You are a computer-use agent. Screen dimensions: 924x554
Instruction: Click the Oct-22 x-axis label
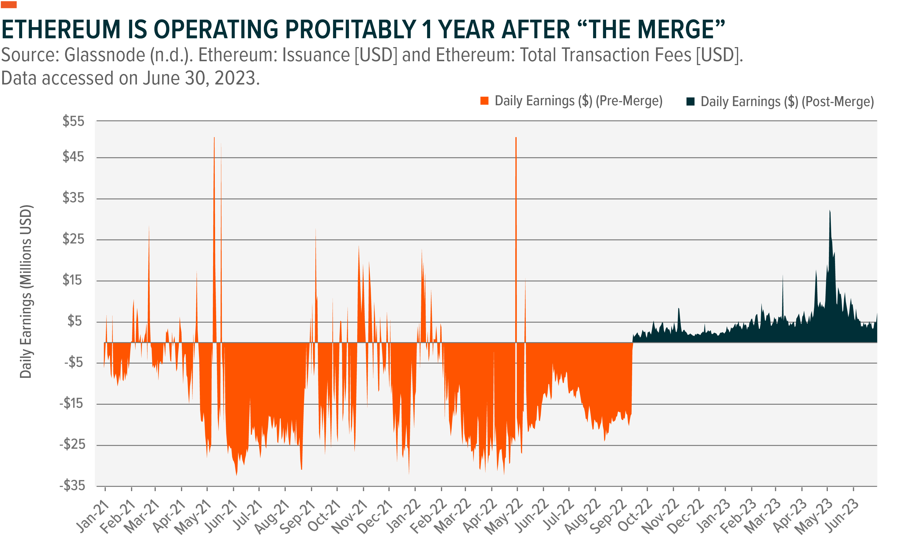click(x=635, y=515)
